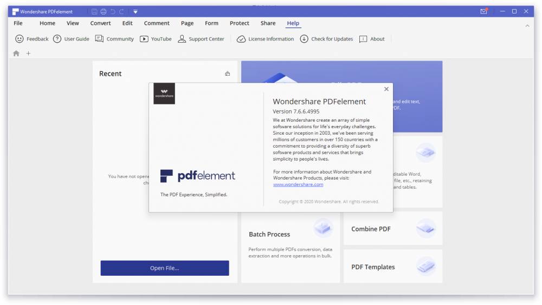542x305 pixels.
Task: Click the save icon in title bar
Action: tap(94, 12)
